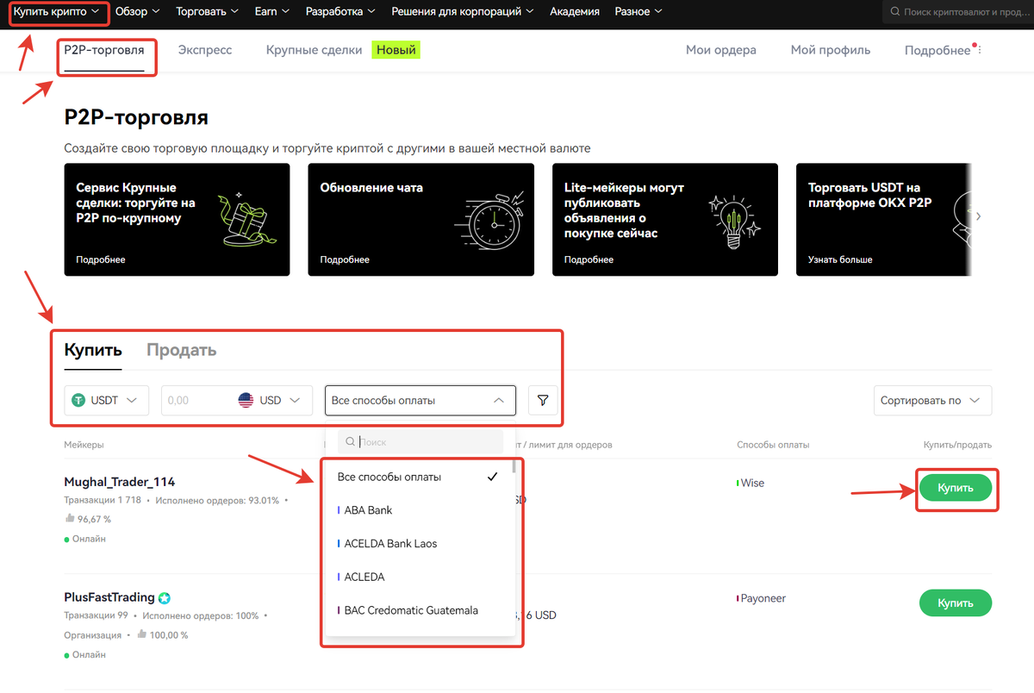This screenshot has width=1034, height=693.
Task: Open Mughal_Trader_114 maker profile
Action: [120, 482]
